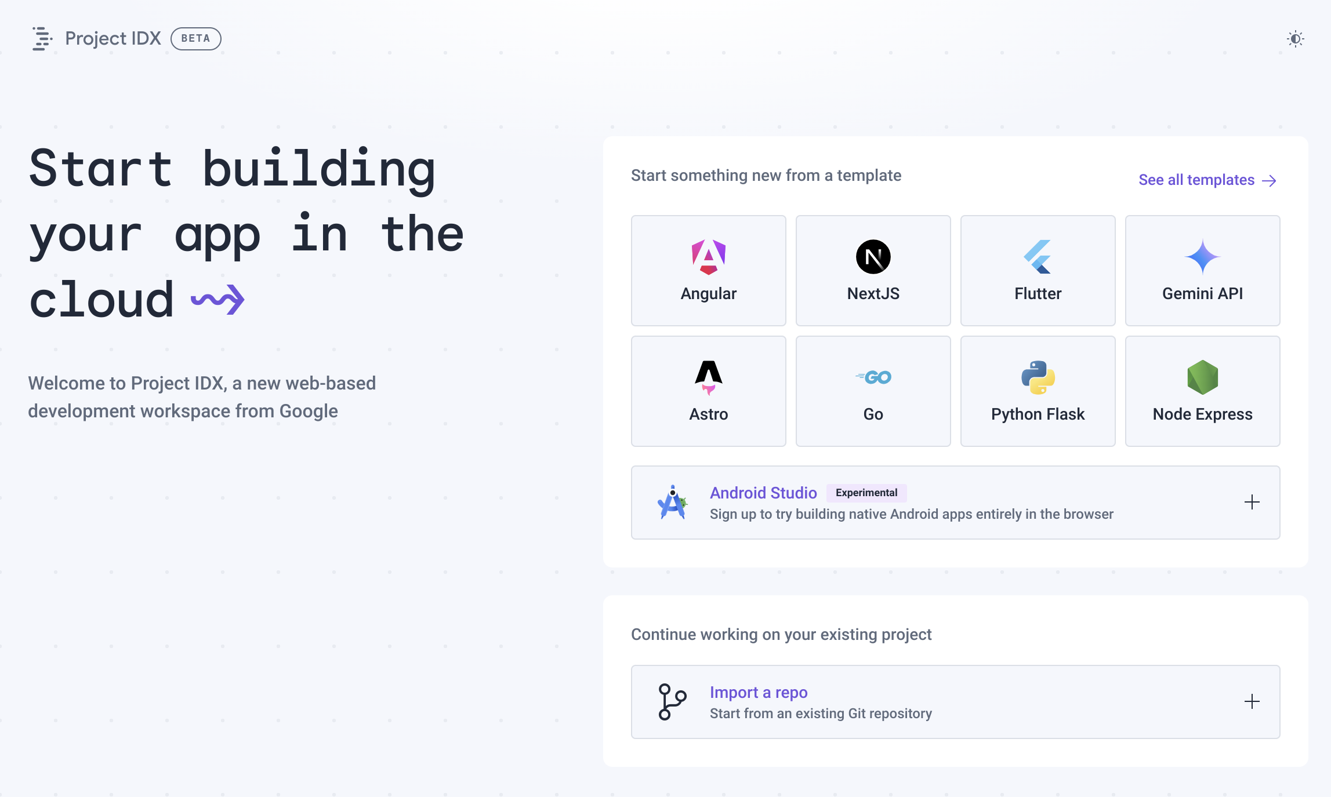Expand the Android Studio experimental option
This screenshot has height=797, width=1331.
click(x=1252, y=502)
